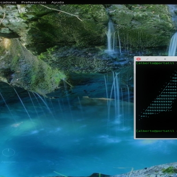Click the Apagar label
177x177 pixels.
click(8, 162)
